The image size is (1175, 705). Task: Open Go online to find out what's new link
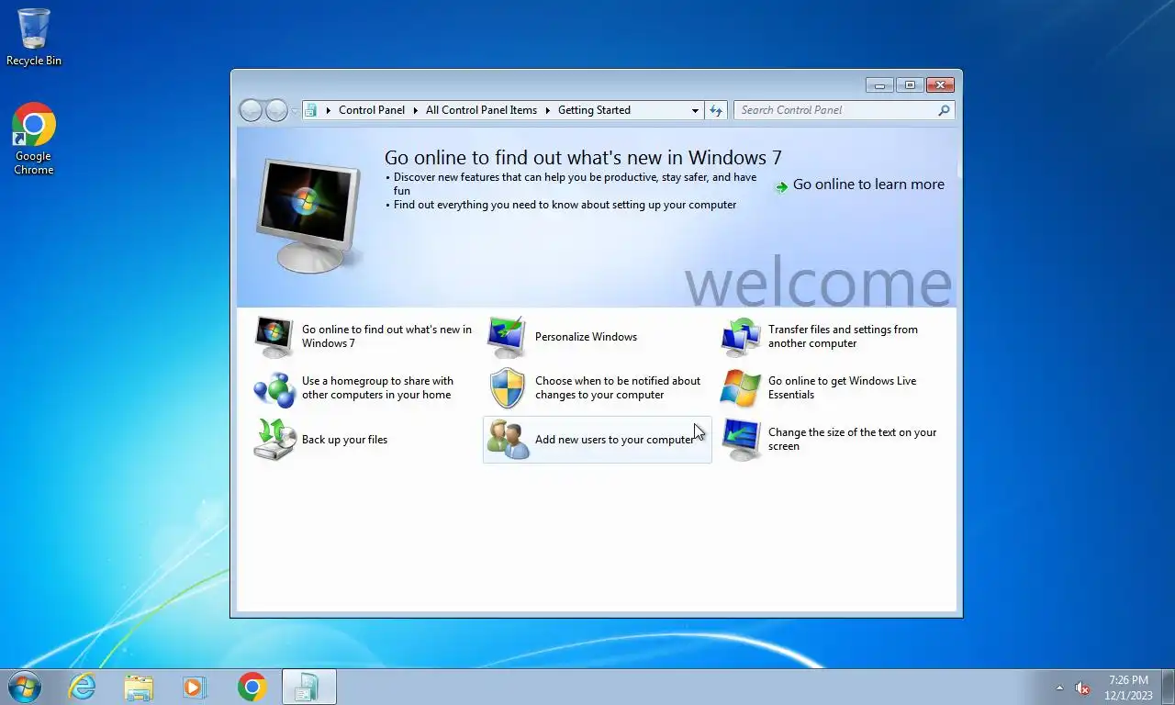coord(386,337)
